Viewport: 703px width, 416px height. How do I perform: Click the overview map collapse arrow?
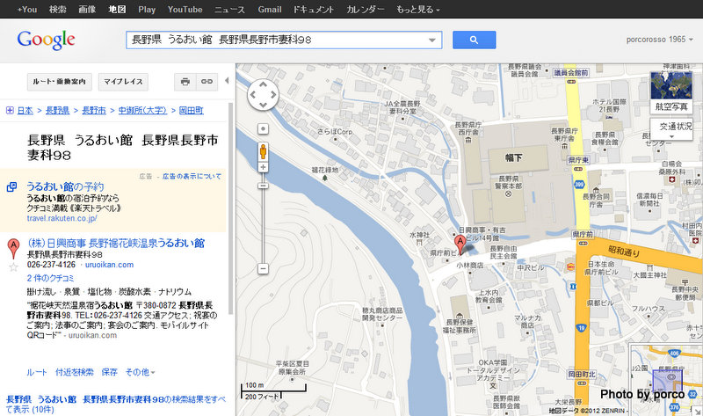pos(697,411)
